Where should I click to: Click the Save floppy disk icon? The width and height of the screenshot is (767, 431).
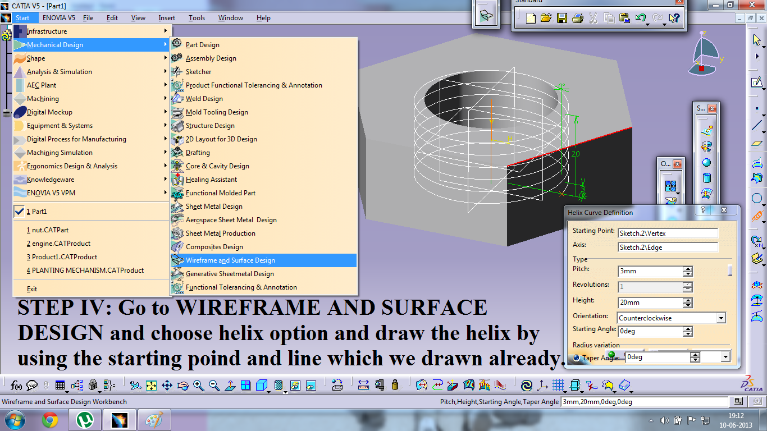click(561, 19)
